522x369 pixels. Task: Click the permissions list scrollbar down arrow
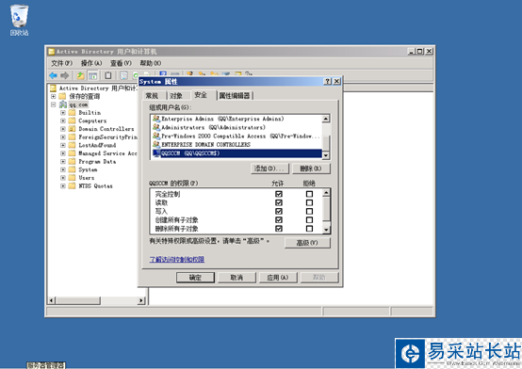tap(326, 230)
